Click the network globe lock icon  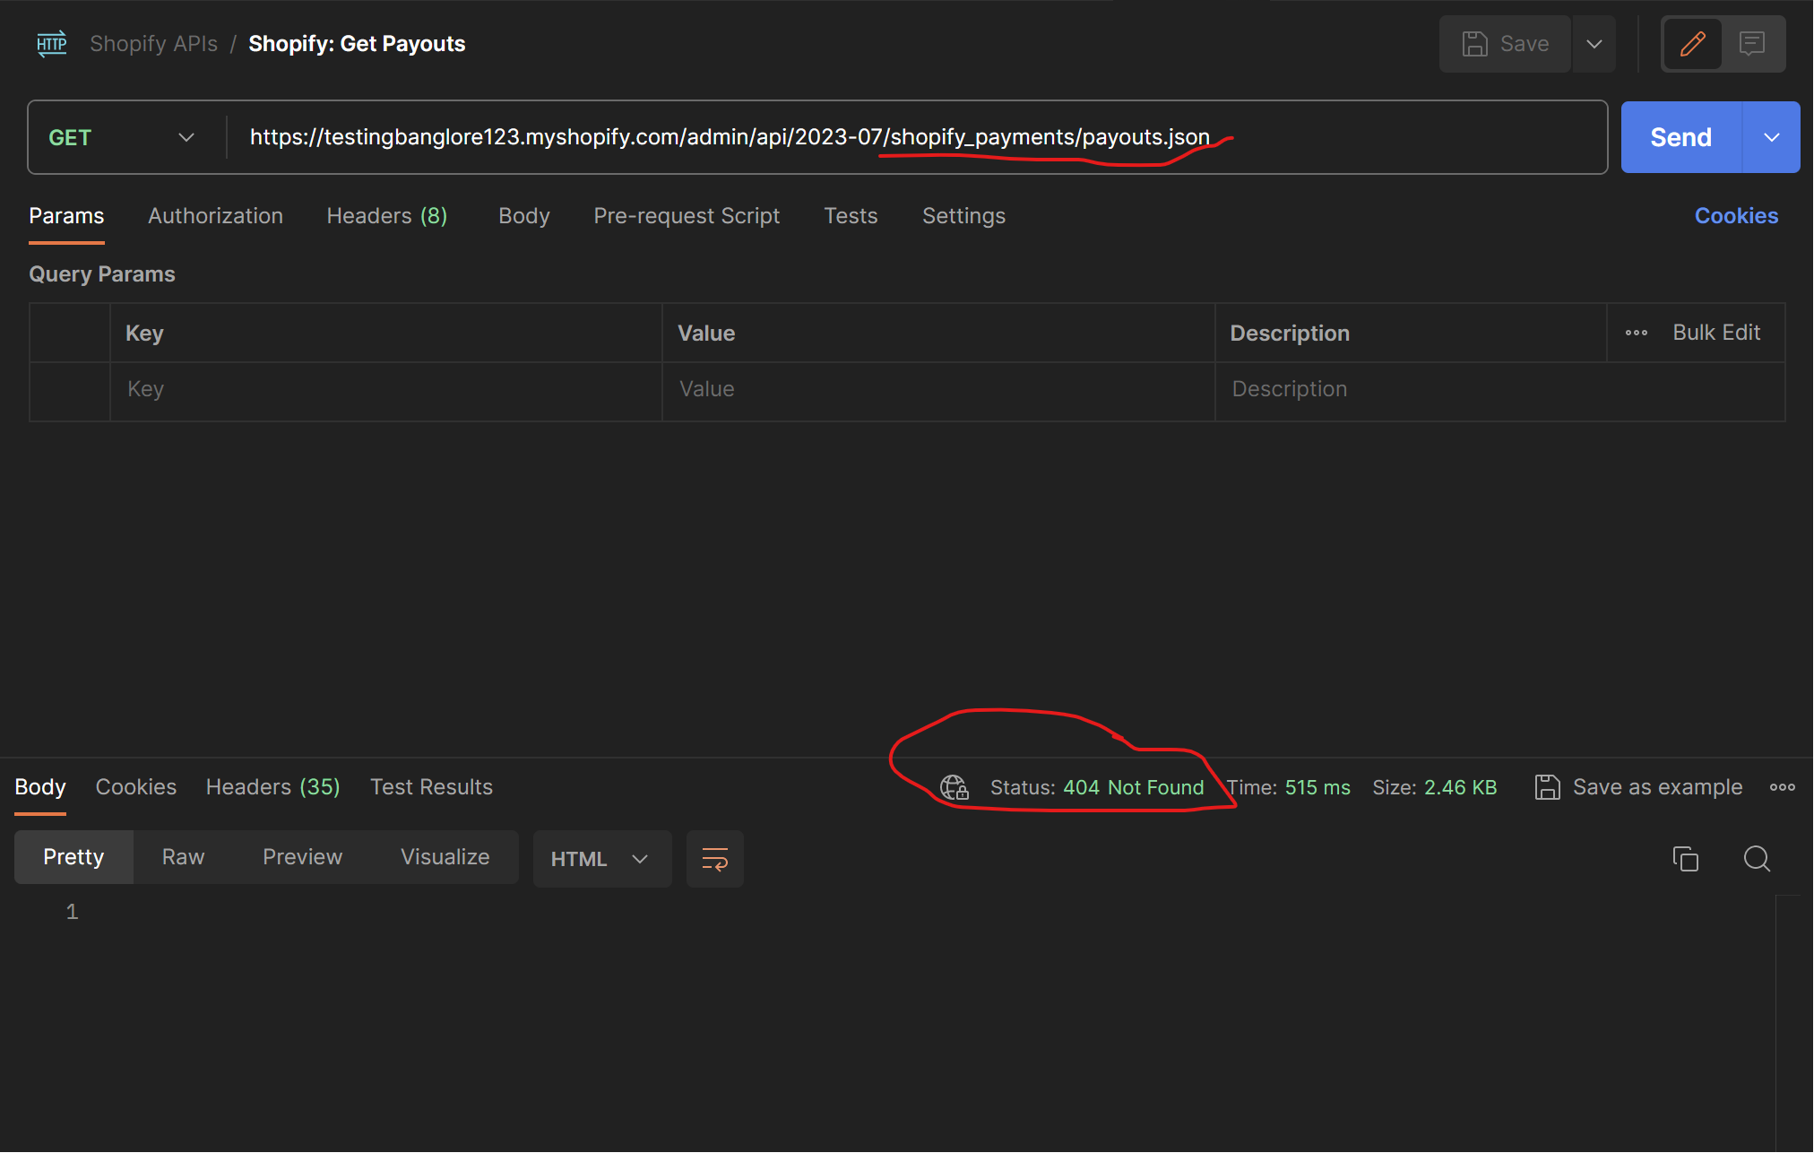tap(954, 787)
